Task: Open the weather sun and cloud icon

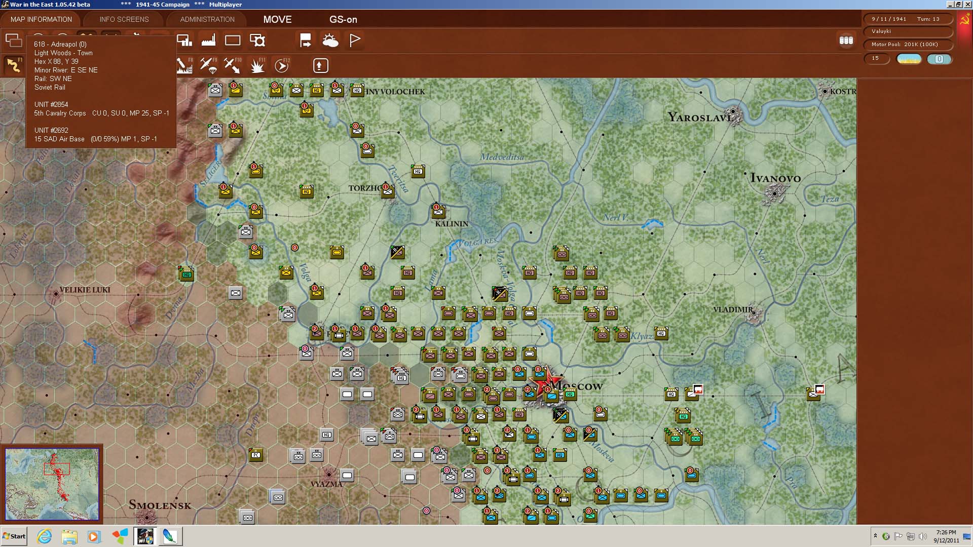Action: (x=330, y=40)
